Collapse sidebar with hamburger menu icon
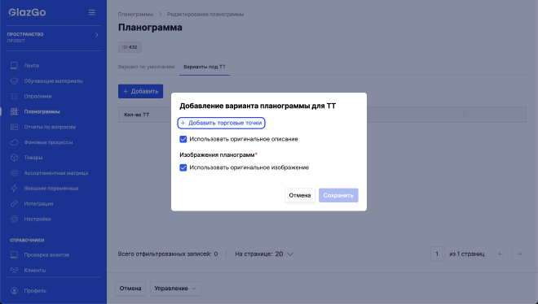This screenshot has height=304, width=538. 91,13
